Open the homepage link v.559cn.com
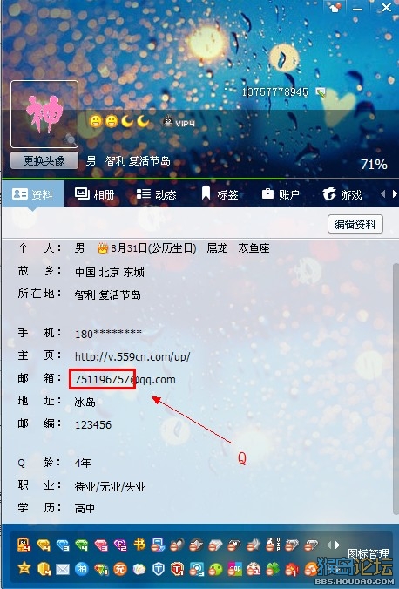The width and height of the screenshot is (399, 589). click(x=132, y=356)
